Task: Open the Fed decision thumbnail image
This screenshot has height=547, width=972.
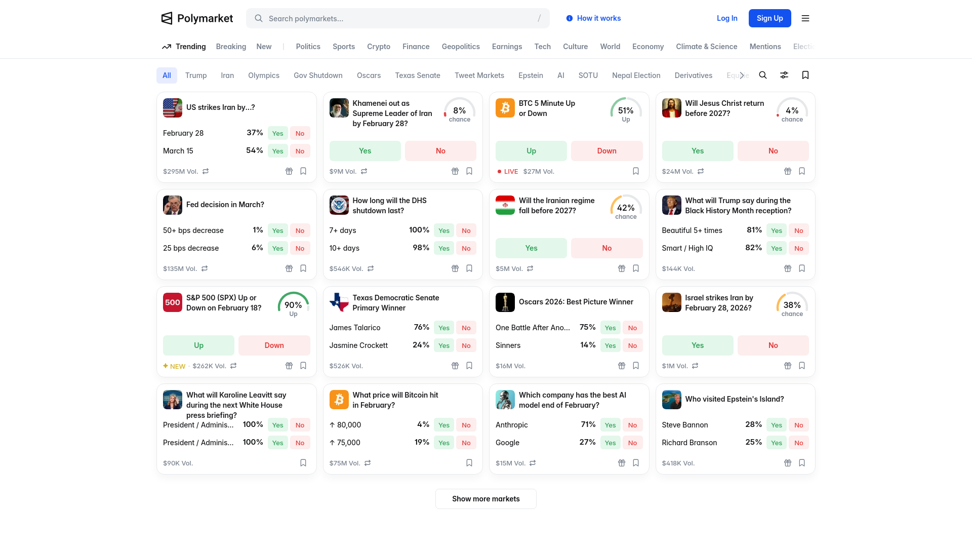Action: pyautogui.click(x=173, y=205)
